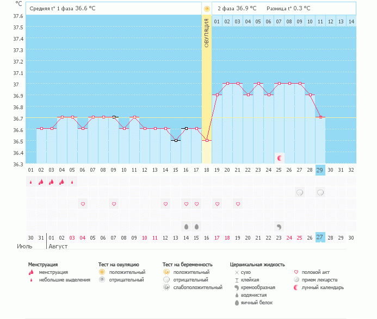Click highlighted date 27 in bottom date row

coord(320,237)
